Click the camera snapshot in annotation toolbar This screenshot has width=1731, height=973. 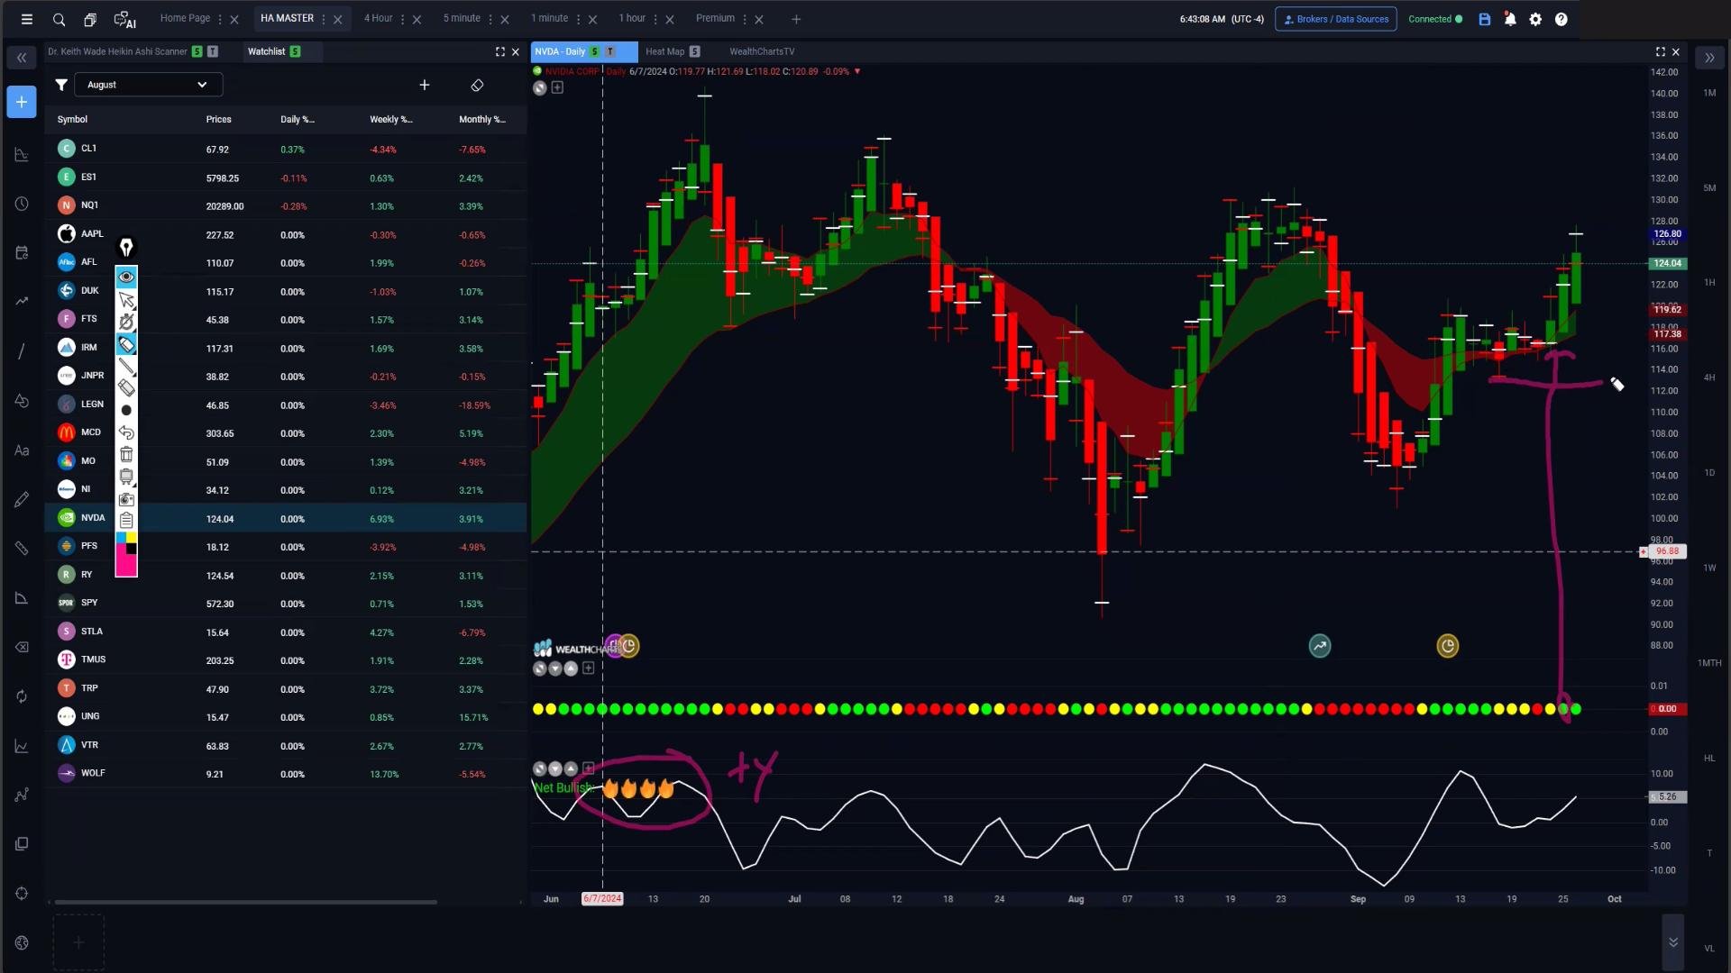pos(126,498)
